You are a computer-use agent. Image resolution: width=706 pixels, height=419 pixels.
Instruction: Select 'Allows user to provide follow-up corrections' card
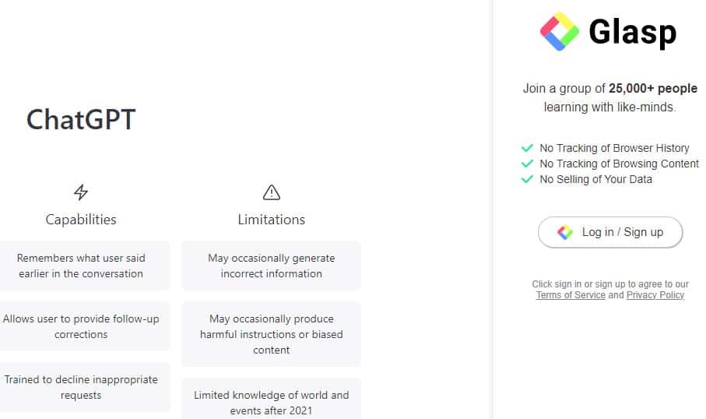81,326
